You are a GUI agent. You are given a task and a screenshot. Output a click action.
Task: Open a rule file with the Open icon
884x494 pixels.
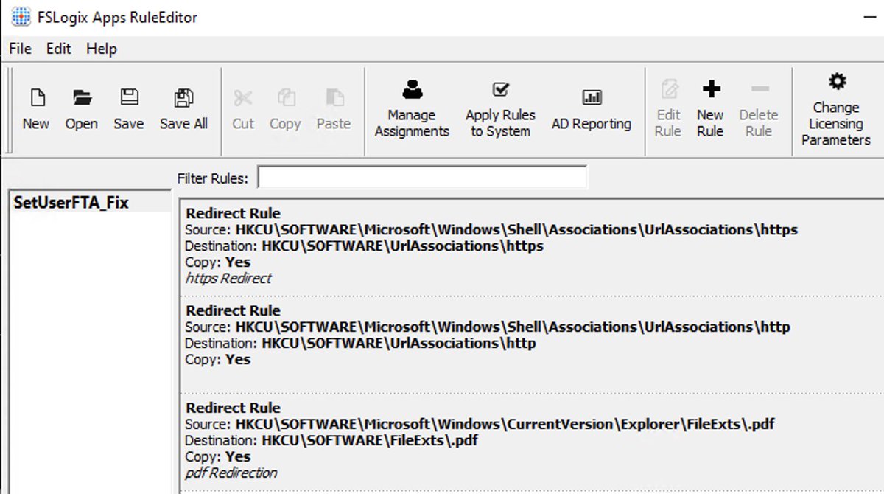pyautogui.click(x=82, y=97)
